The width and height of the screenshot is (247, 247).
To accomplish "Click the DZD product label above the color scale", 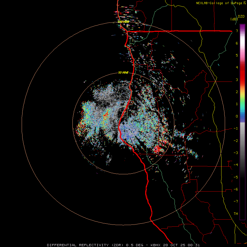I will pos(241,16).
